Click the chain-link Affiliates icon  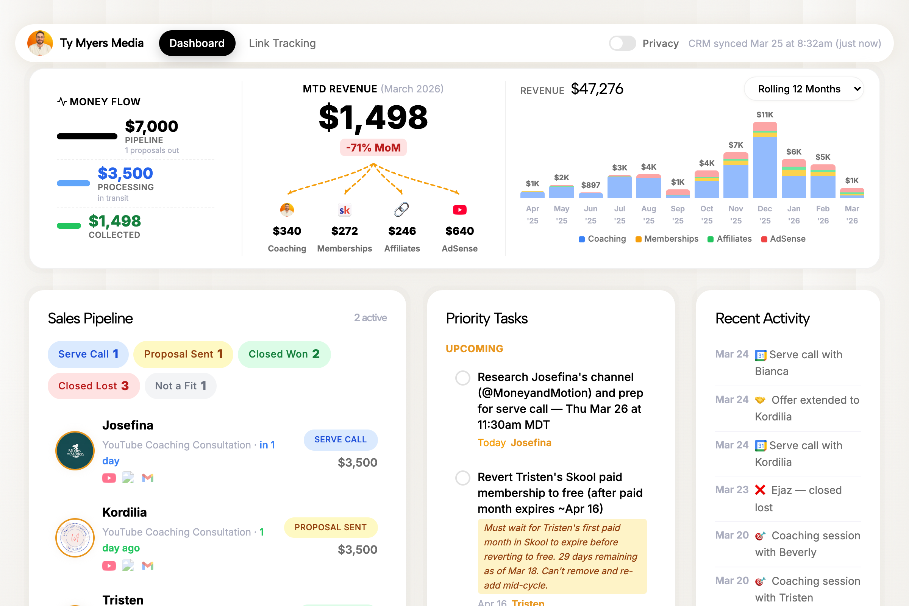click(402, 210)
